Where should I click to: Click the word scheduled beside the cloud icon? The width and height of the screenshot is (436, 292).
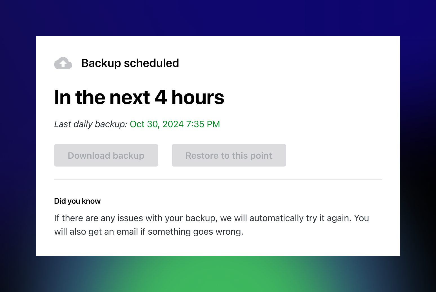point(152,63)
